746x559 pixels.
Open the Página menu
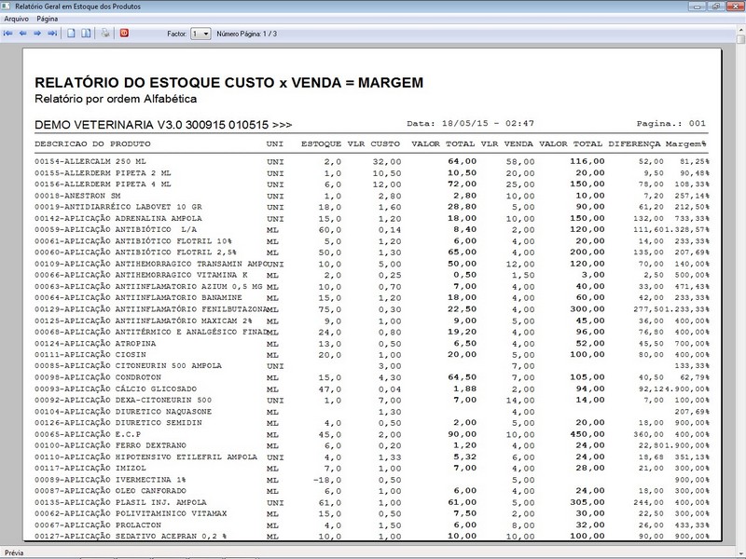[x=48, y=19]
